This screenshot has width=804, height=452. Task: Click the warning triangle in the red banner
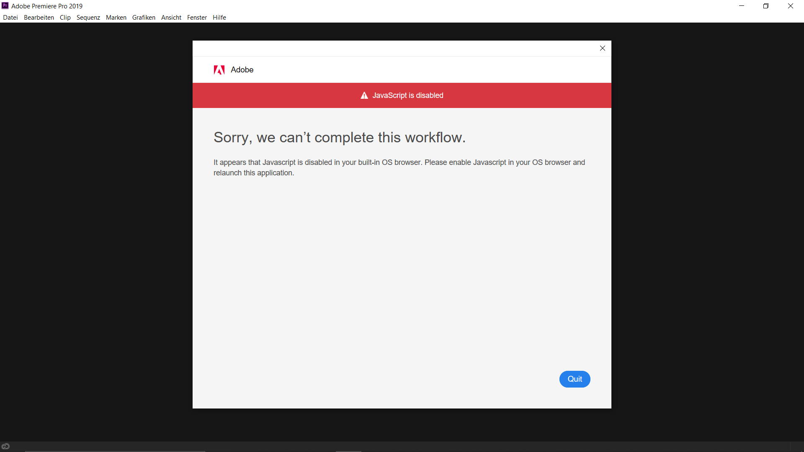pyautogui.click(x=364, y=95)
